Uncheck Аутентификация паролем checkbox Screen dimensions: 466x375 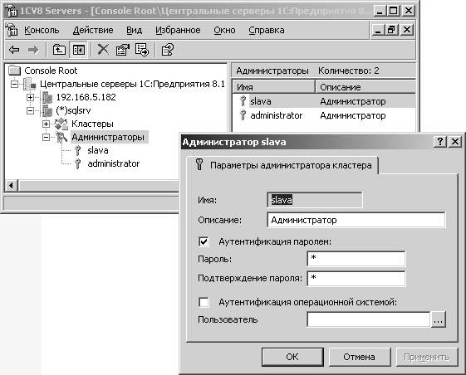(x=204, y=241)
